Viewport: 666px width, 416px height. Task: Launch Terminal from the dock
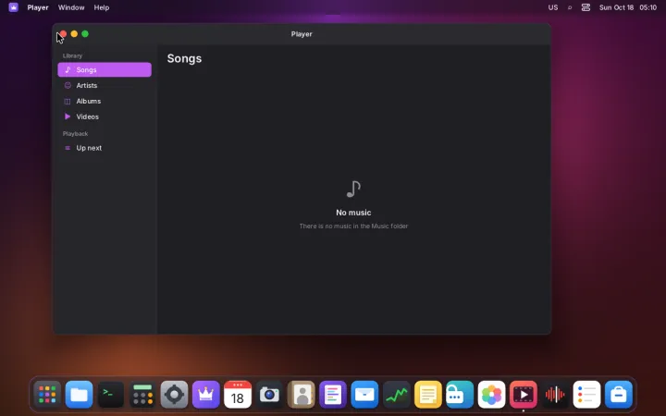coord(111,395)
